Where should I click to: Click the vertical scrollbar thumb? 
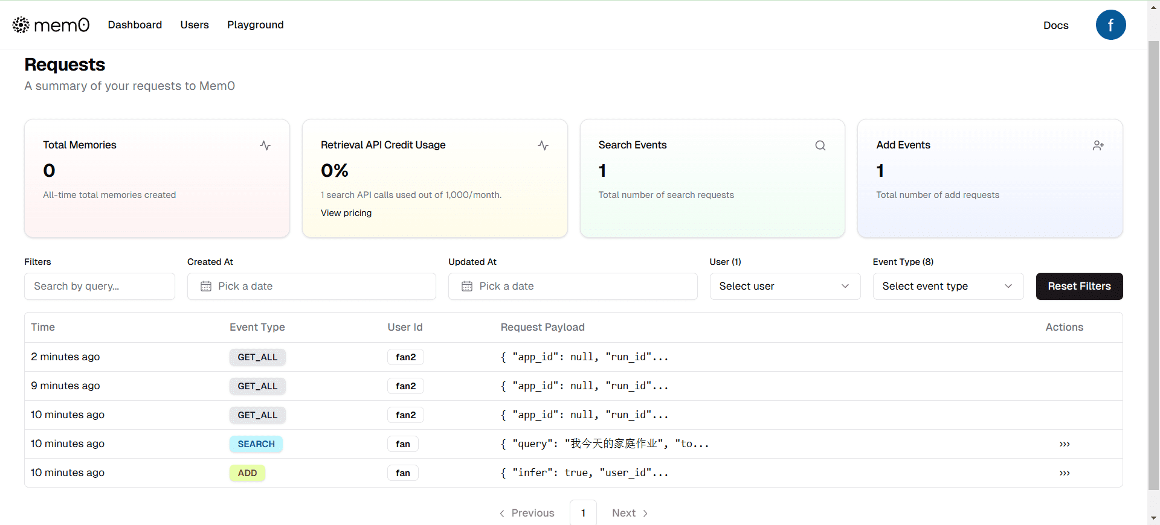pos(1153,266)
